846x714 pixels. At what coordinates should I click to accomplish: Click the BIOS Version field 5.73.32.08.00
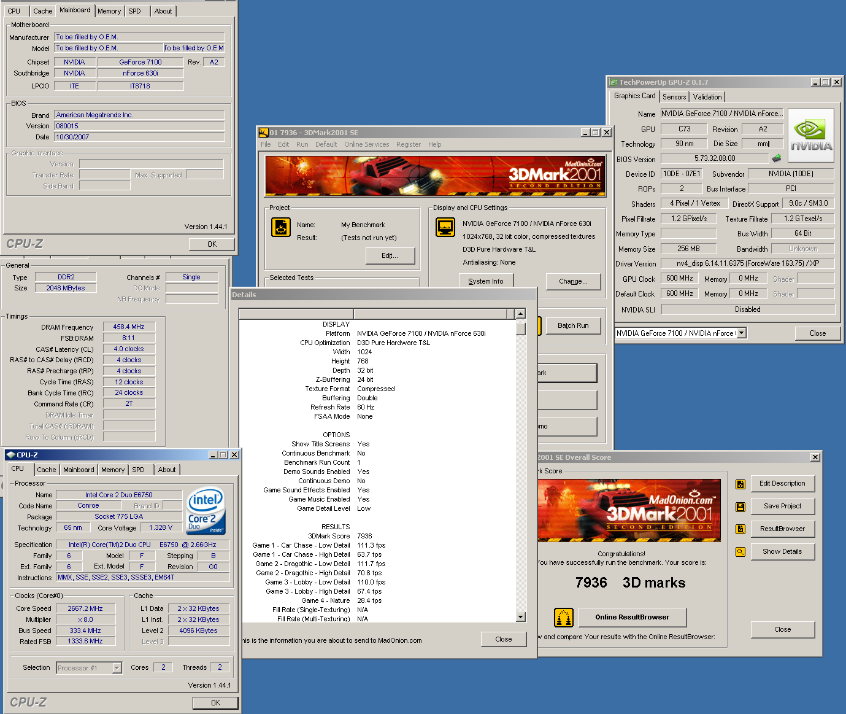714,158
